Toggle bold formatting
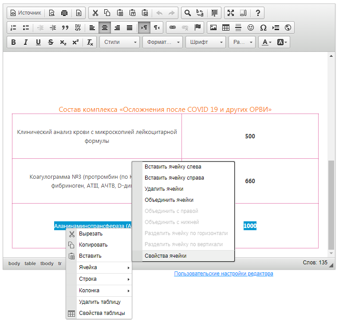The height and width of the screenshot is (322, 343). tap(13, 42)
